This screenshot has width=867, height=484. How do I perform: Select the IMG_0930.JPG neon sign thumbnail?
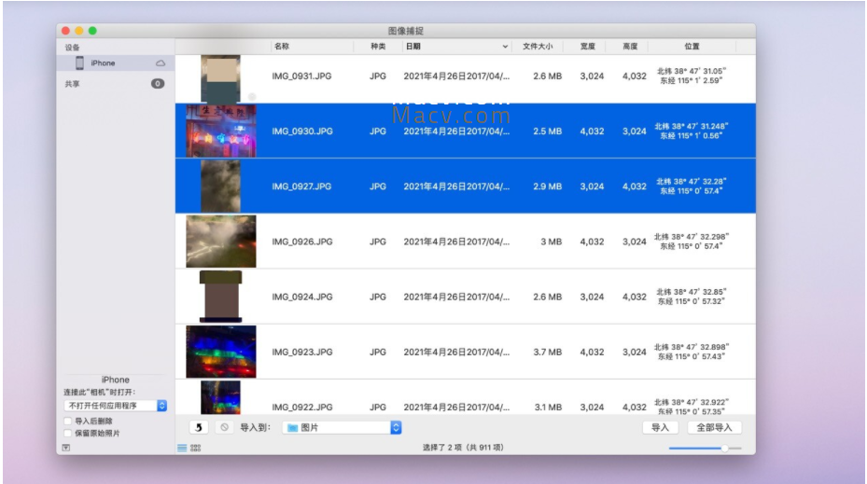tap(221, 131)
